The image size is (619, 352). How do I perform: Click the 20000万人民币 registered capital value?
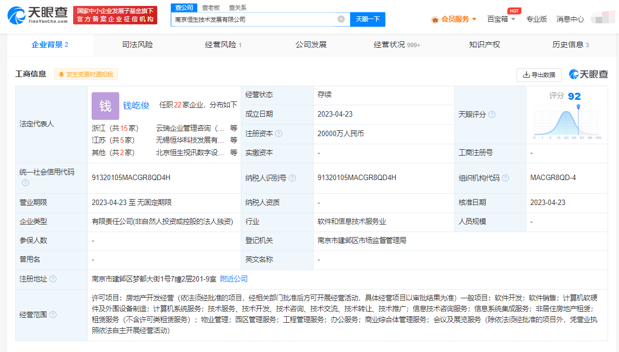(x=341, y=133)
